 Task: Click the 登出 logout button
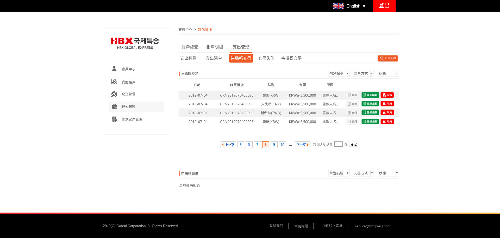point(384,6)
